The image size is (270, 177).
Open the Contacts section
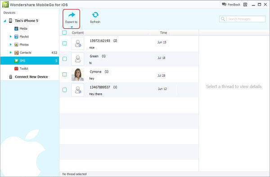25,53
